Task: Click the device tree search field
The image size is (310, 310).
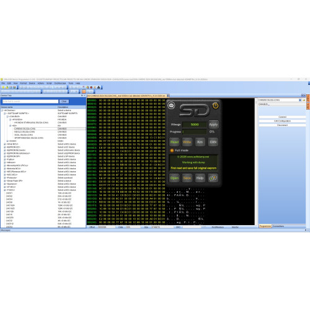Action: coord(30,101)
